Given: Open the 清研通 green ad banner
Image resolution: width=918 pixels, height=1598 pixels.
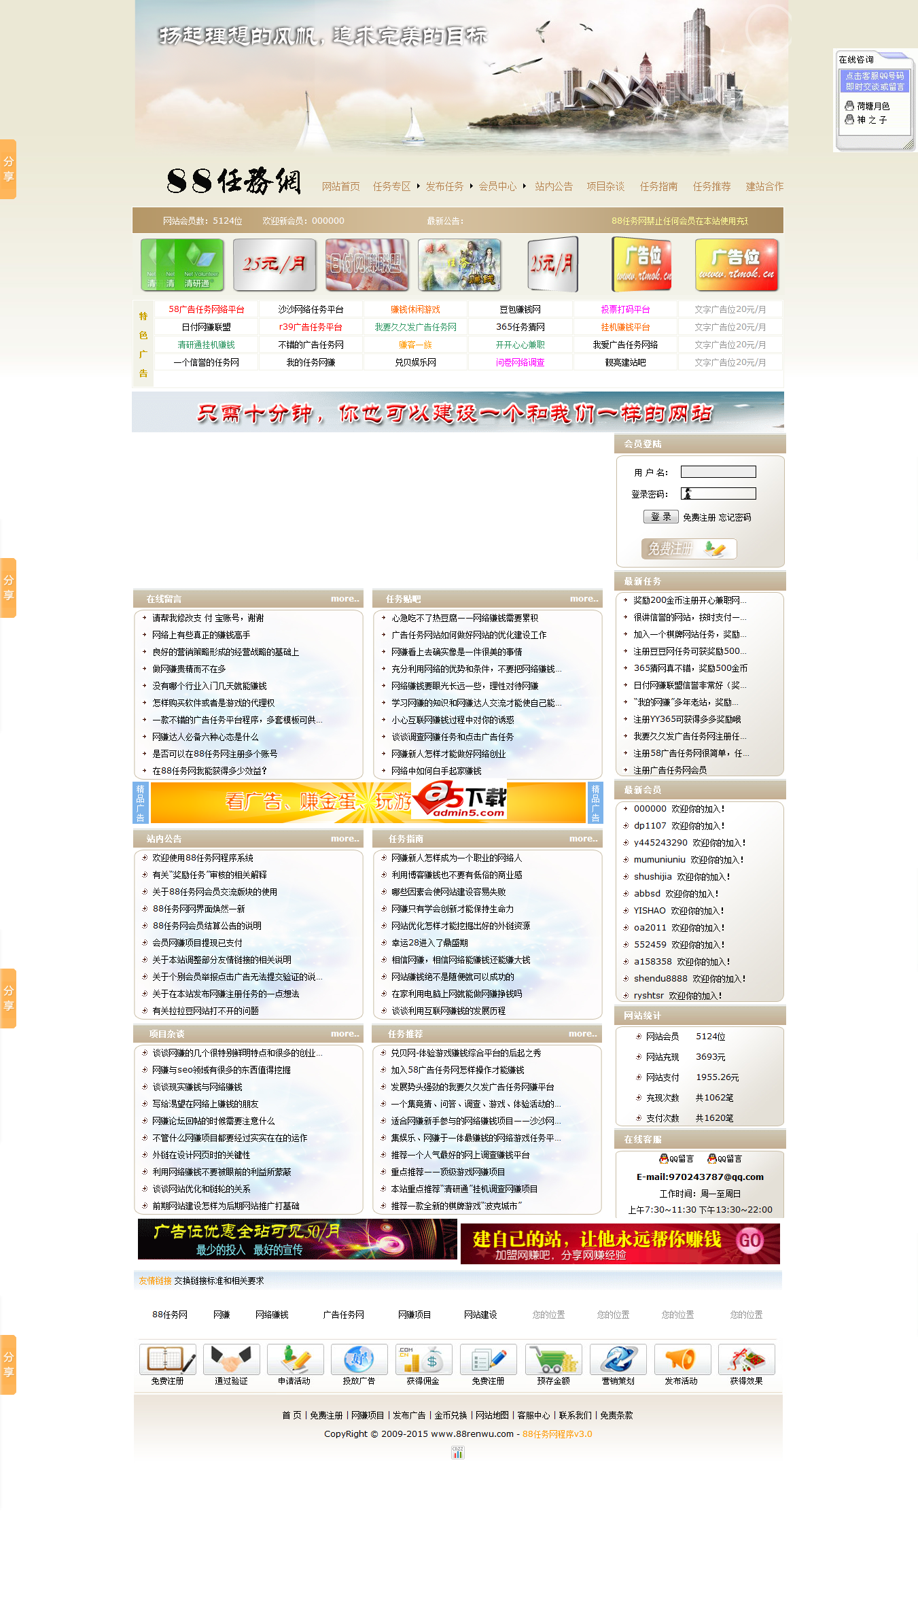Looking at the screenshot, I should (x=182, y=264).
